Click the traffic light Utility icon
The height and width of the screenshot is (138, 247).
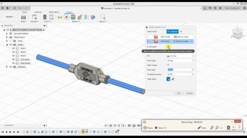[x=45, y=17]
